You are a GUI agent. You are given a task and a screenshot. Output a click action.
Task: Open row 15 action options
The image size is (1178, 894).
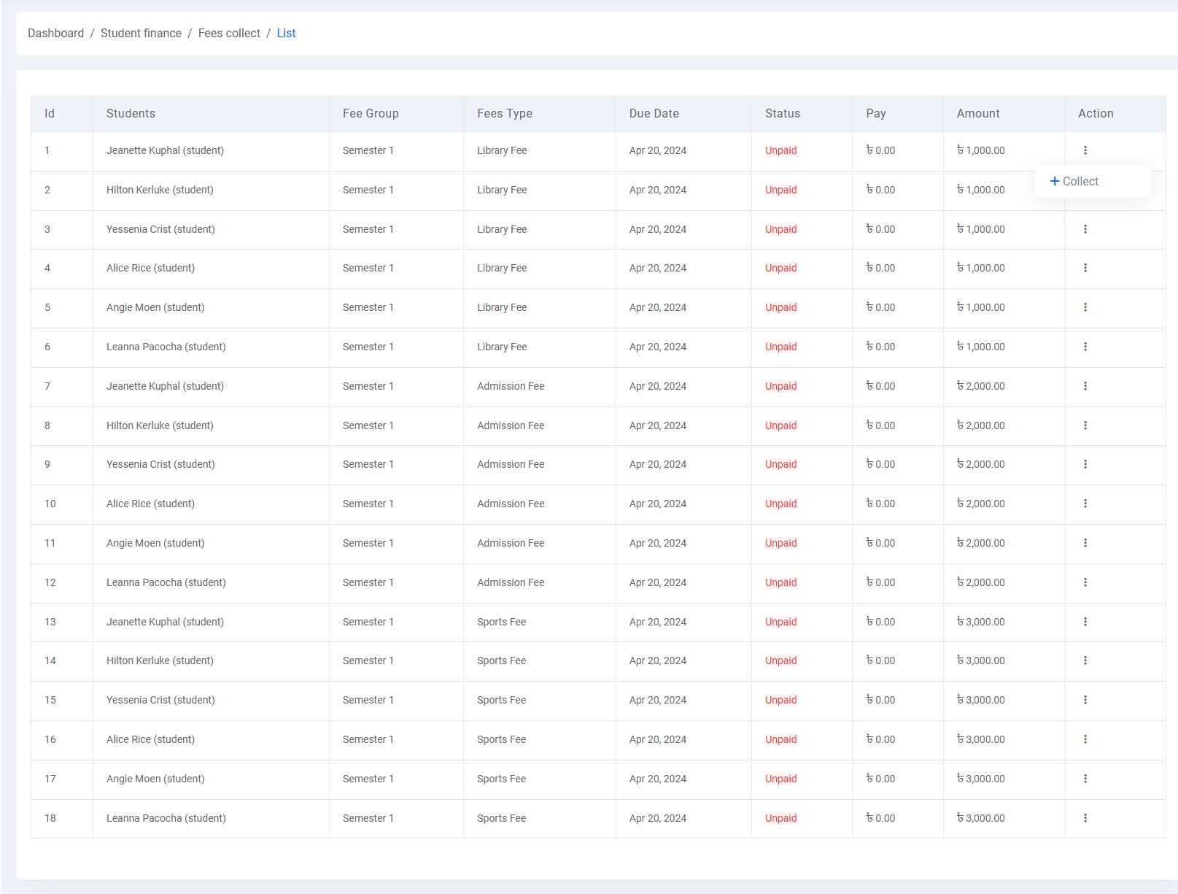click(x=1085, y=700)
